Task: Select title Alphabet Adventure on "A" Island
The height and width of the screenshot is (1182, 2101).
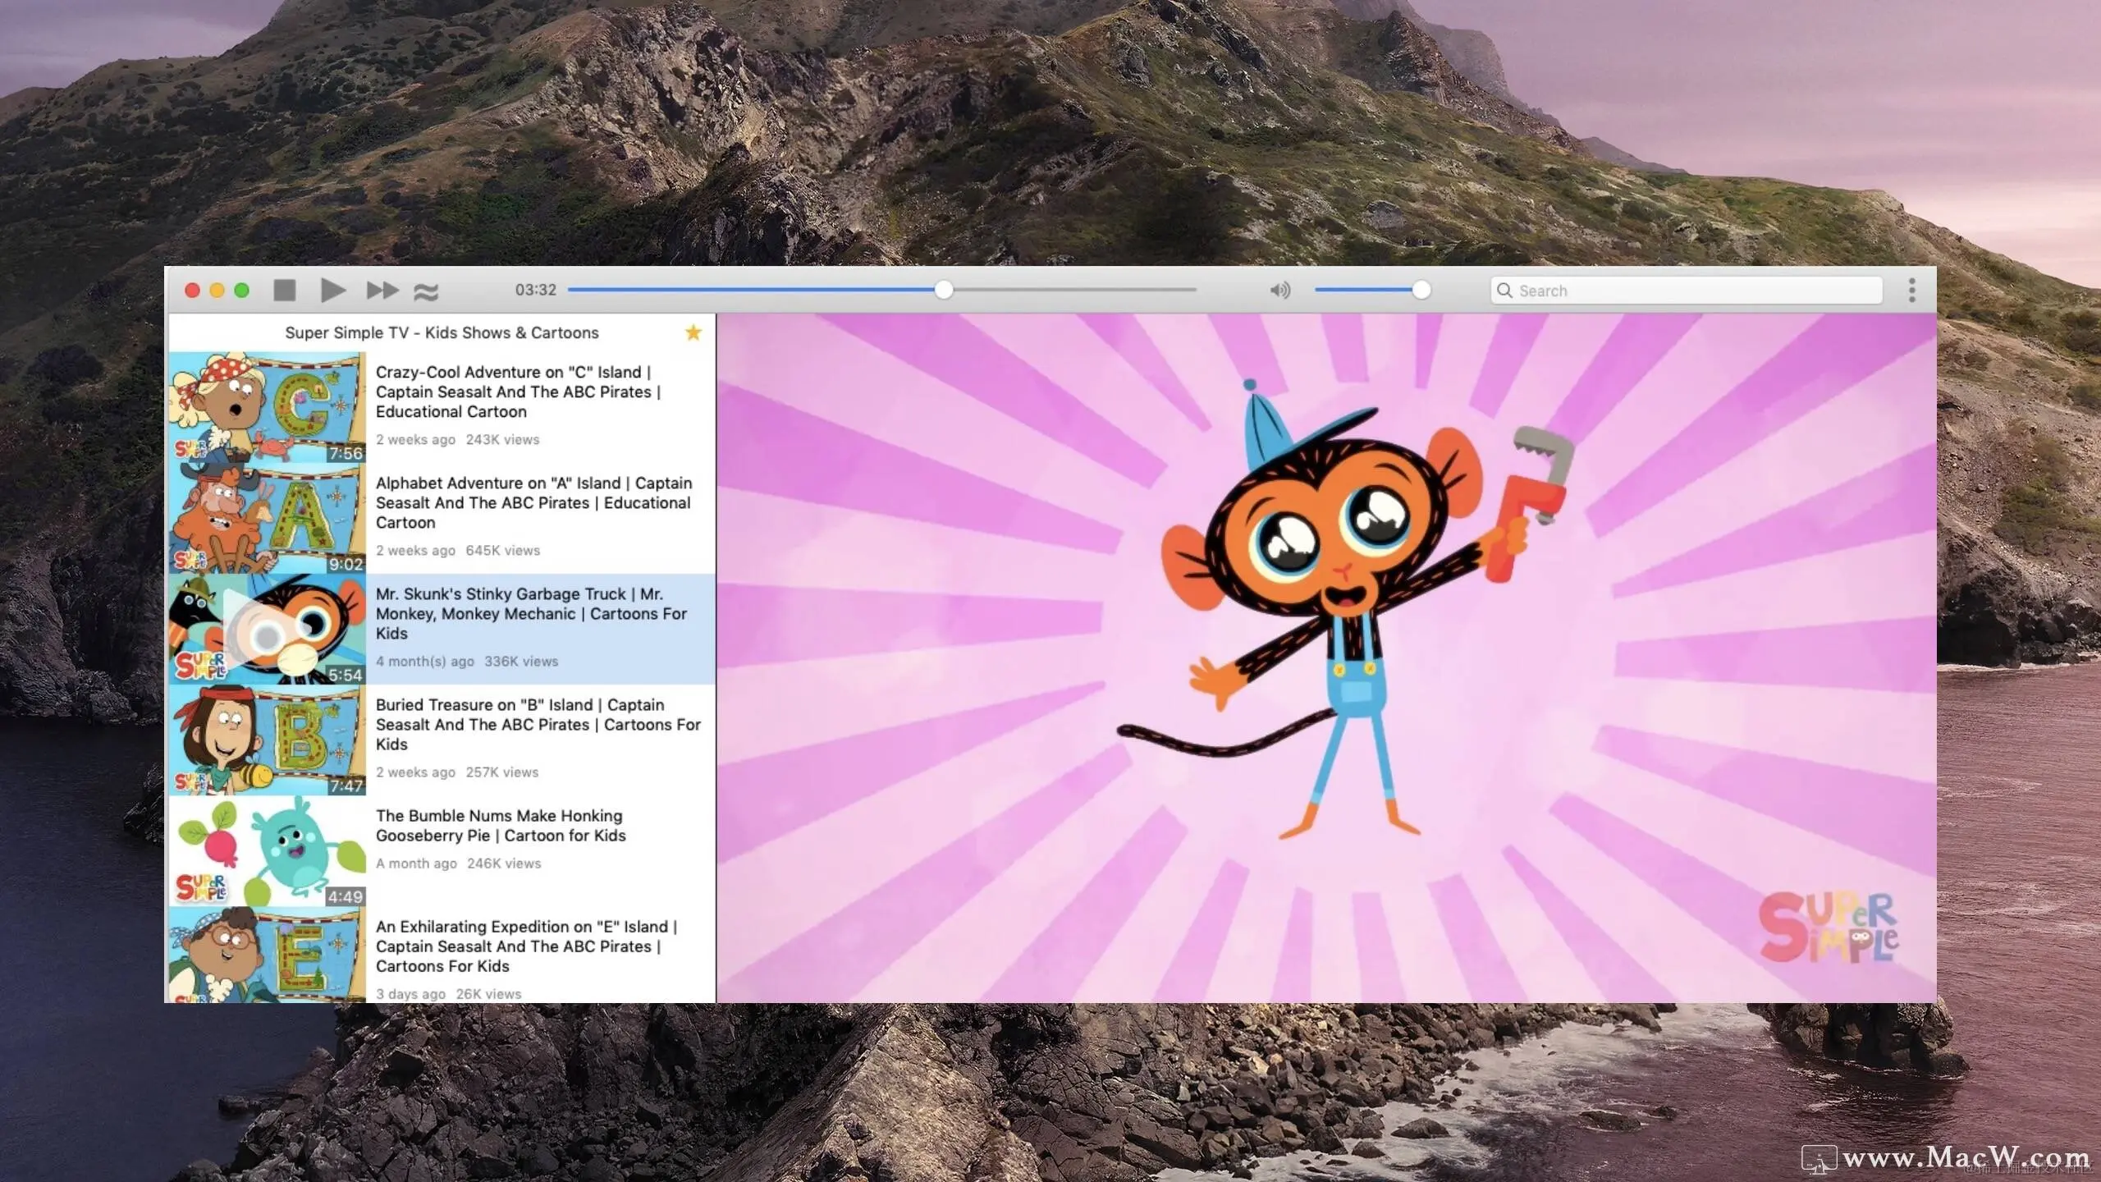Action: pos(533,502)
